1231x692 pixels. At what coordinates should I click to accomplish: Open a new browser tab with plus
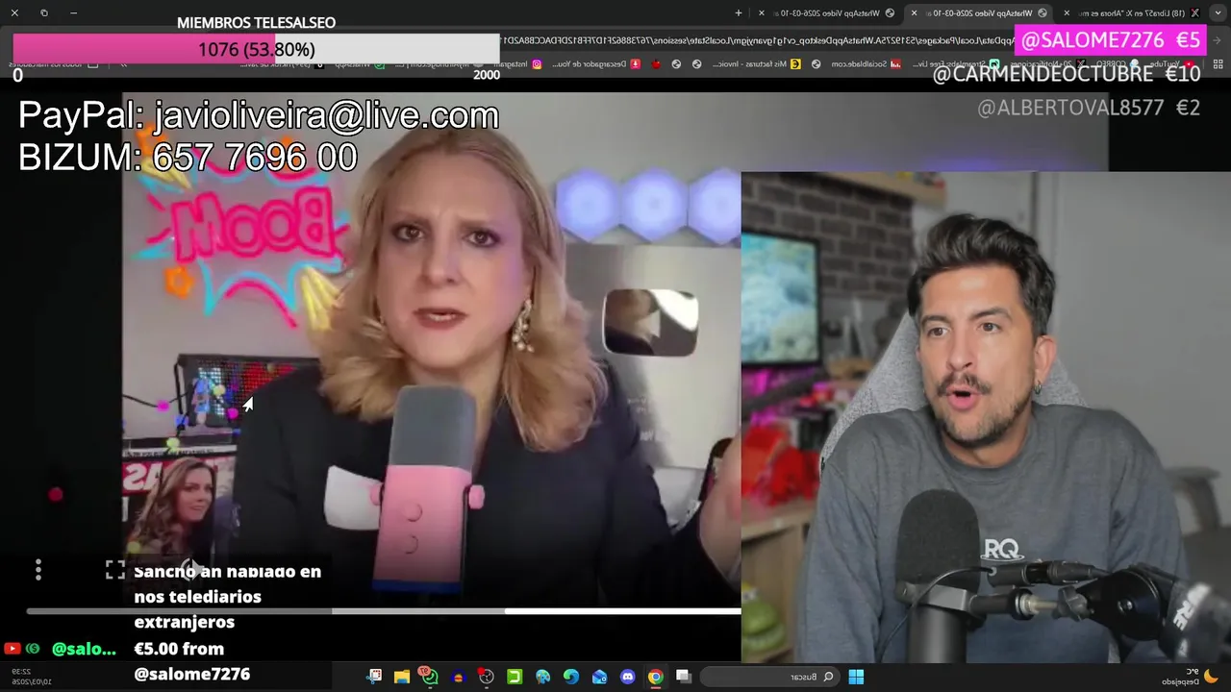point(739,12)
